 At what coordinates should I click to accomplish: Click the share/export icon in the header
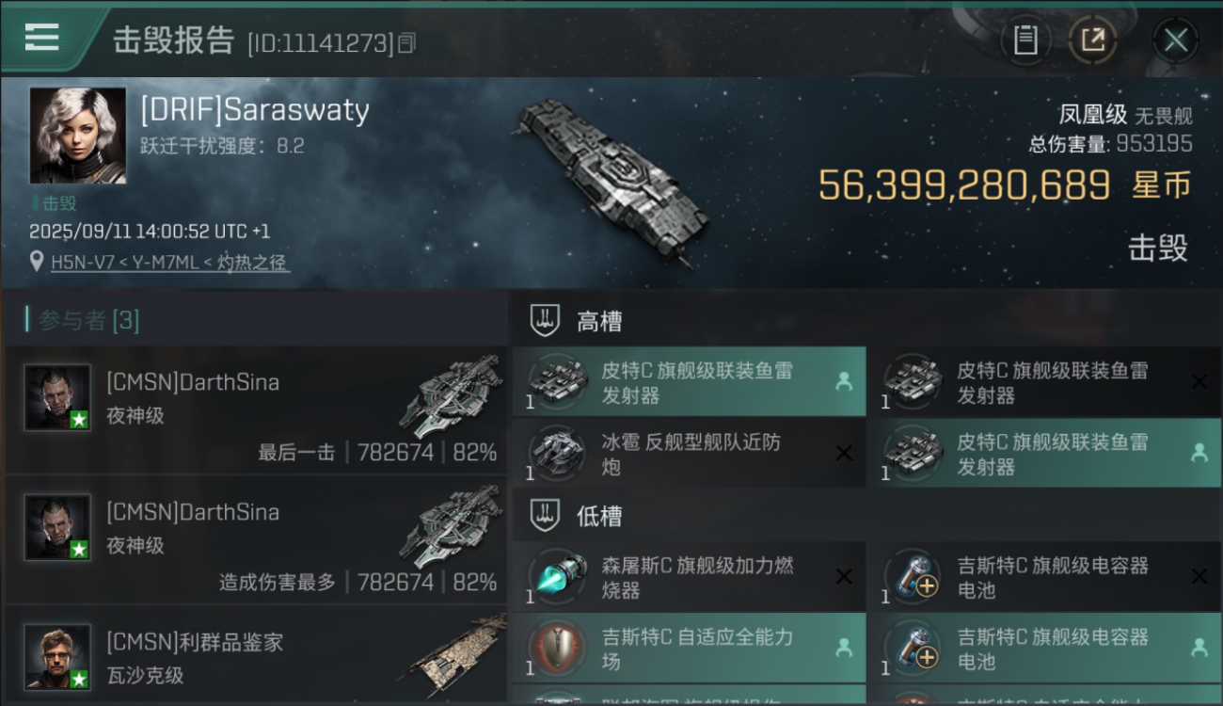(x=1092, y=40)
